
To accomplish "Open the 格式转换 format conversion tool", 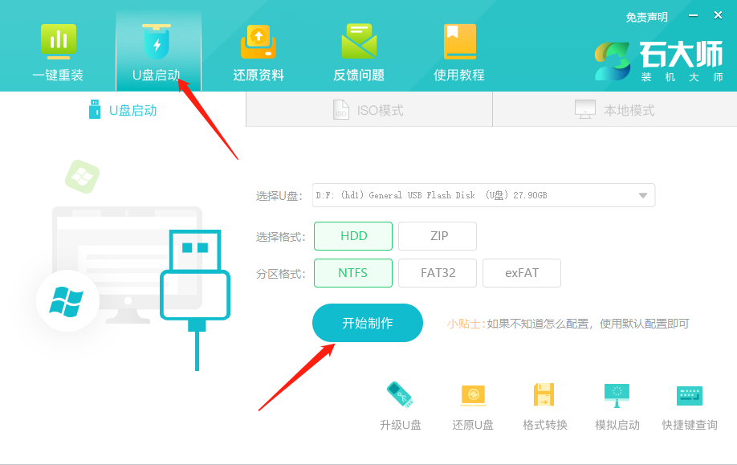I will point(544,404).
